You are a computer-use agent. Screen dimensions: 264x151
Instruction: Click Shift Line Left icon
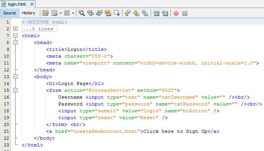click(156, 13)
